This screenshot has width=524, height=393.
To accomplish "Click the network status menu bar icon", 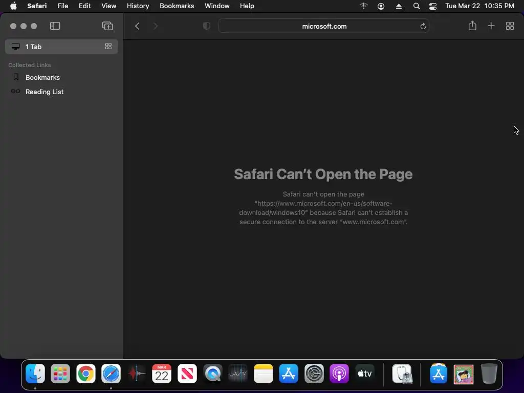I will 364,6.
